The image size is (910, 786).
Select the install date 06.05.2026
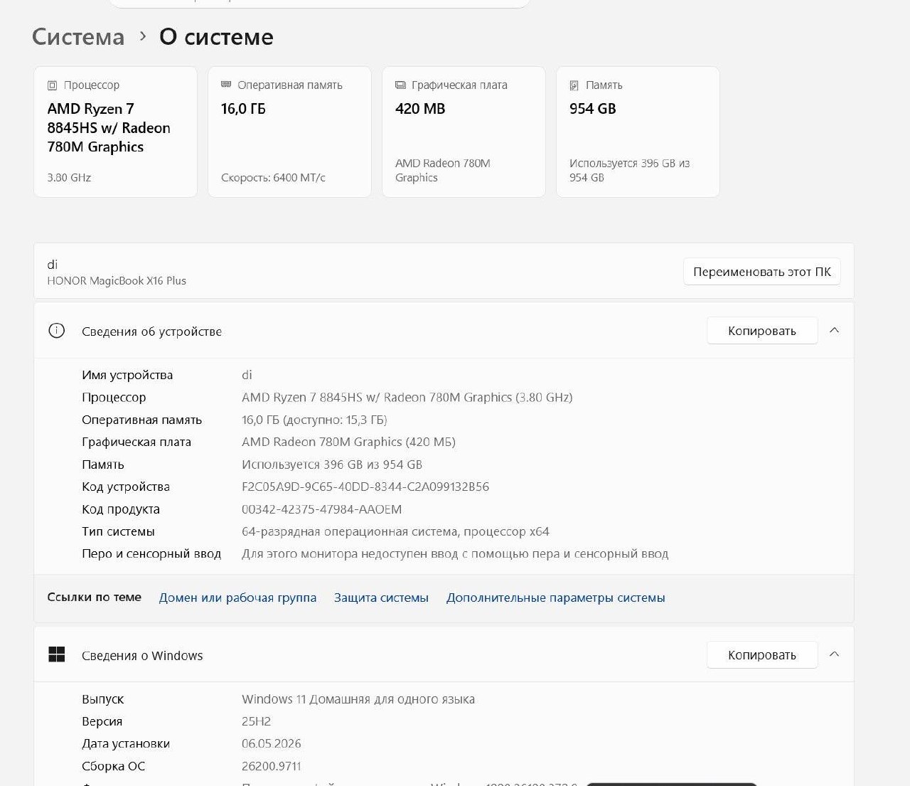tap(272, 744)
